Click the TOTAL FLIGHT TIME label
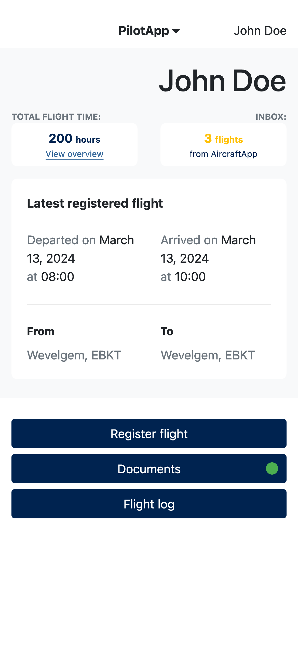The image size is (298, 645). (56, 117)
